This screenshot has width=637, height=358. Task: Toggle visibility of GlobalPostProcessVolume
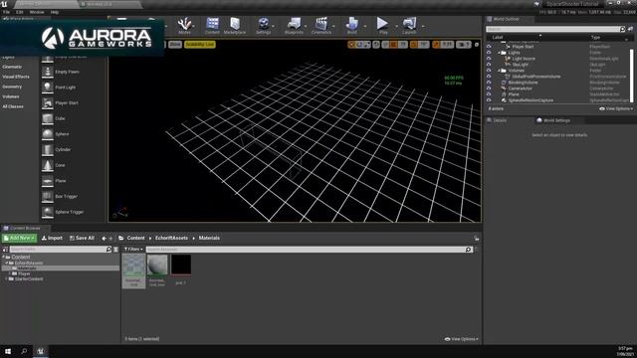(x=489, y=77)
